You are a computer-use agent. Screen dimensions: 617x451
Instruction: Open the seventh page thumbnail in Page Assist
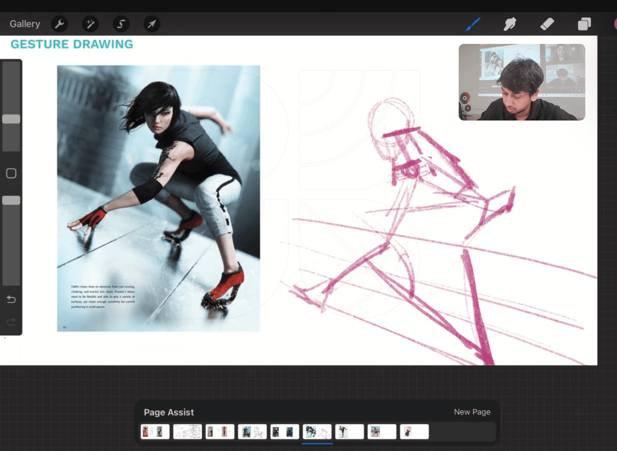tap(349, 431)
